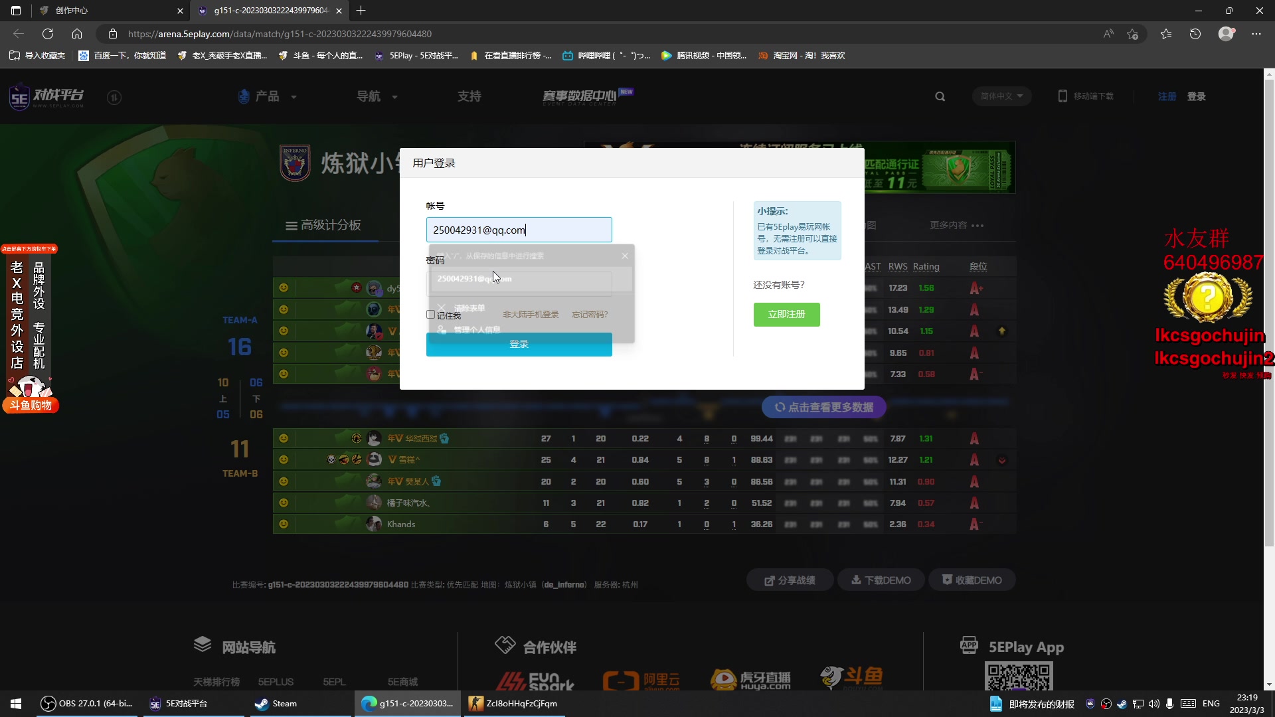Click the smiley icon in Khands row

[284, 524]
